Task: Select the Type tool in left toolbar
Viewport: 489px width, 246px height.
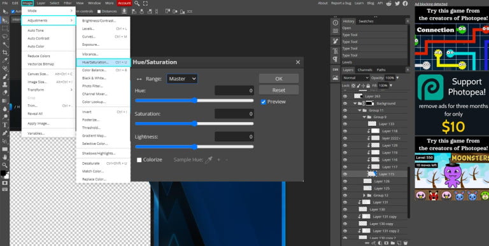Action: point(4,125)
